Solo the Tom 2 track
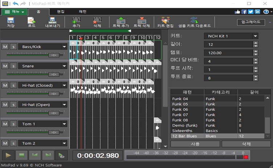Screen dimensions: 273x168 tap(13, 143)
